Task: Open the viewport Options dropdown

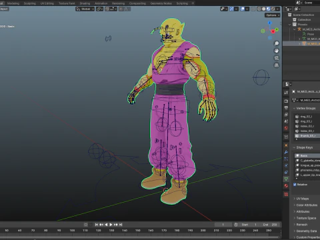Action: [272, 15]
